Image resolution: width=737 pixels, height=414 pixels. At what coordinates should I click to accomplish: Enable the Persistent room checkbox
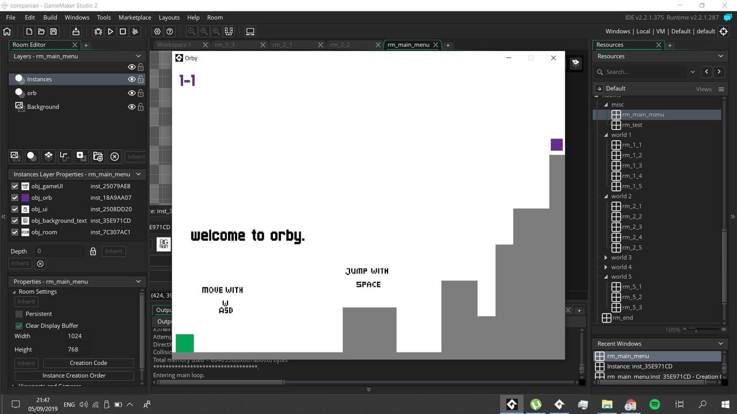[19, 314]
